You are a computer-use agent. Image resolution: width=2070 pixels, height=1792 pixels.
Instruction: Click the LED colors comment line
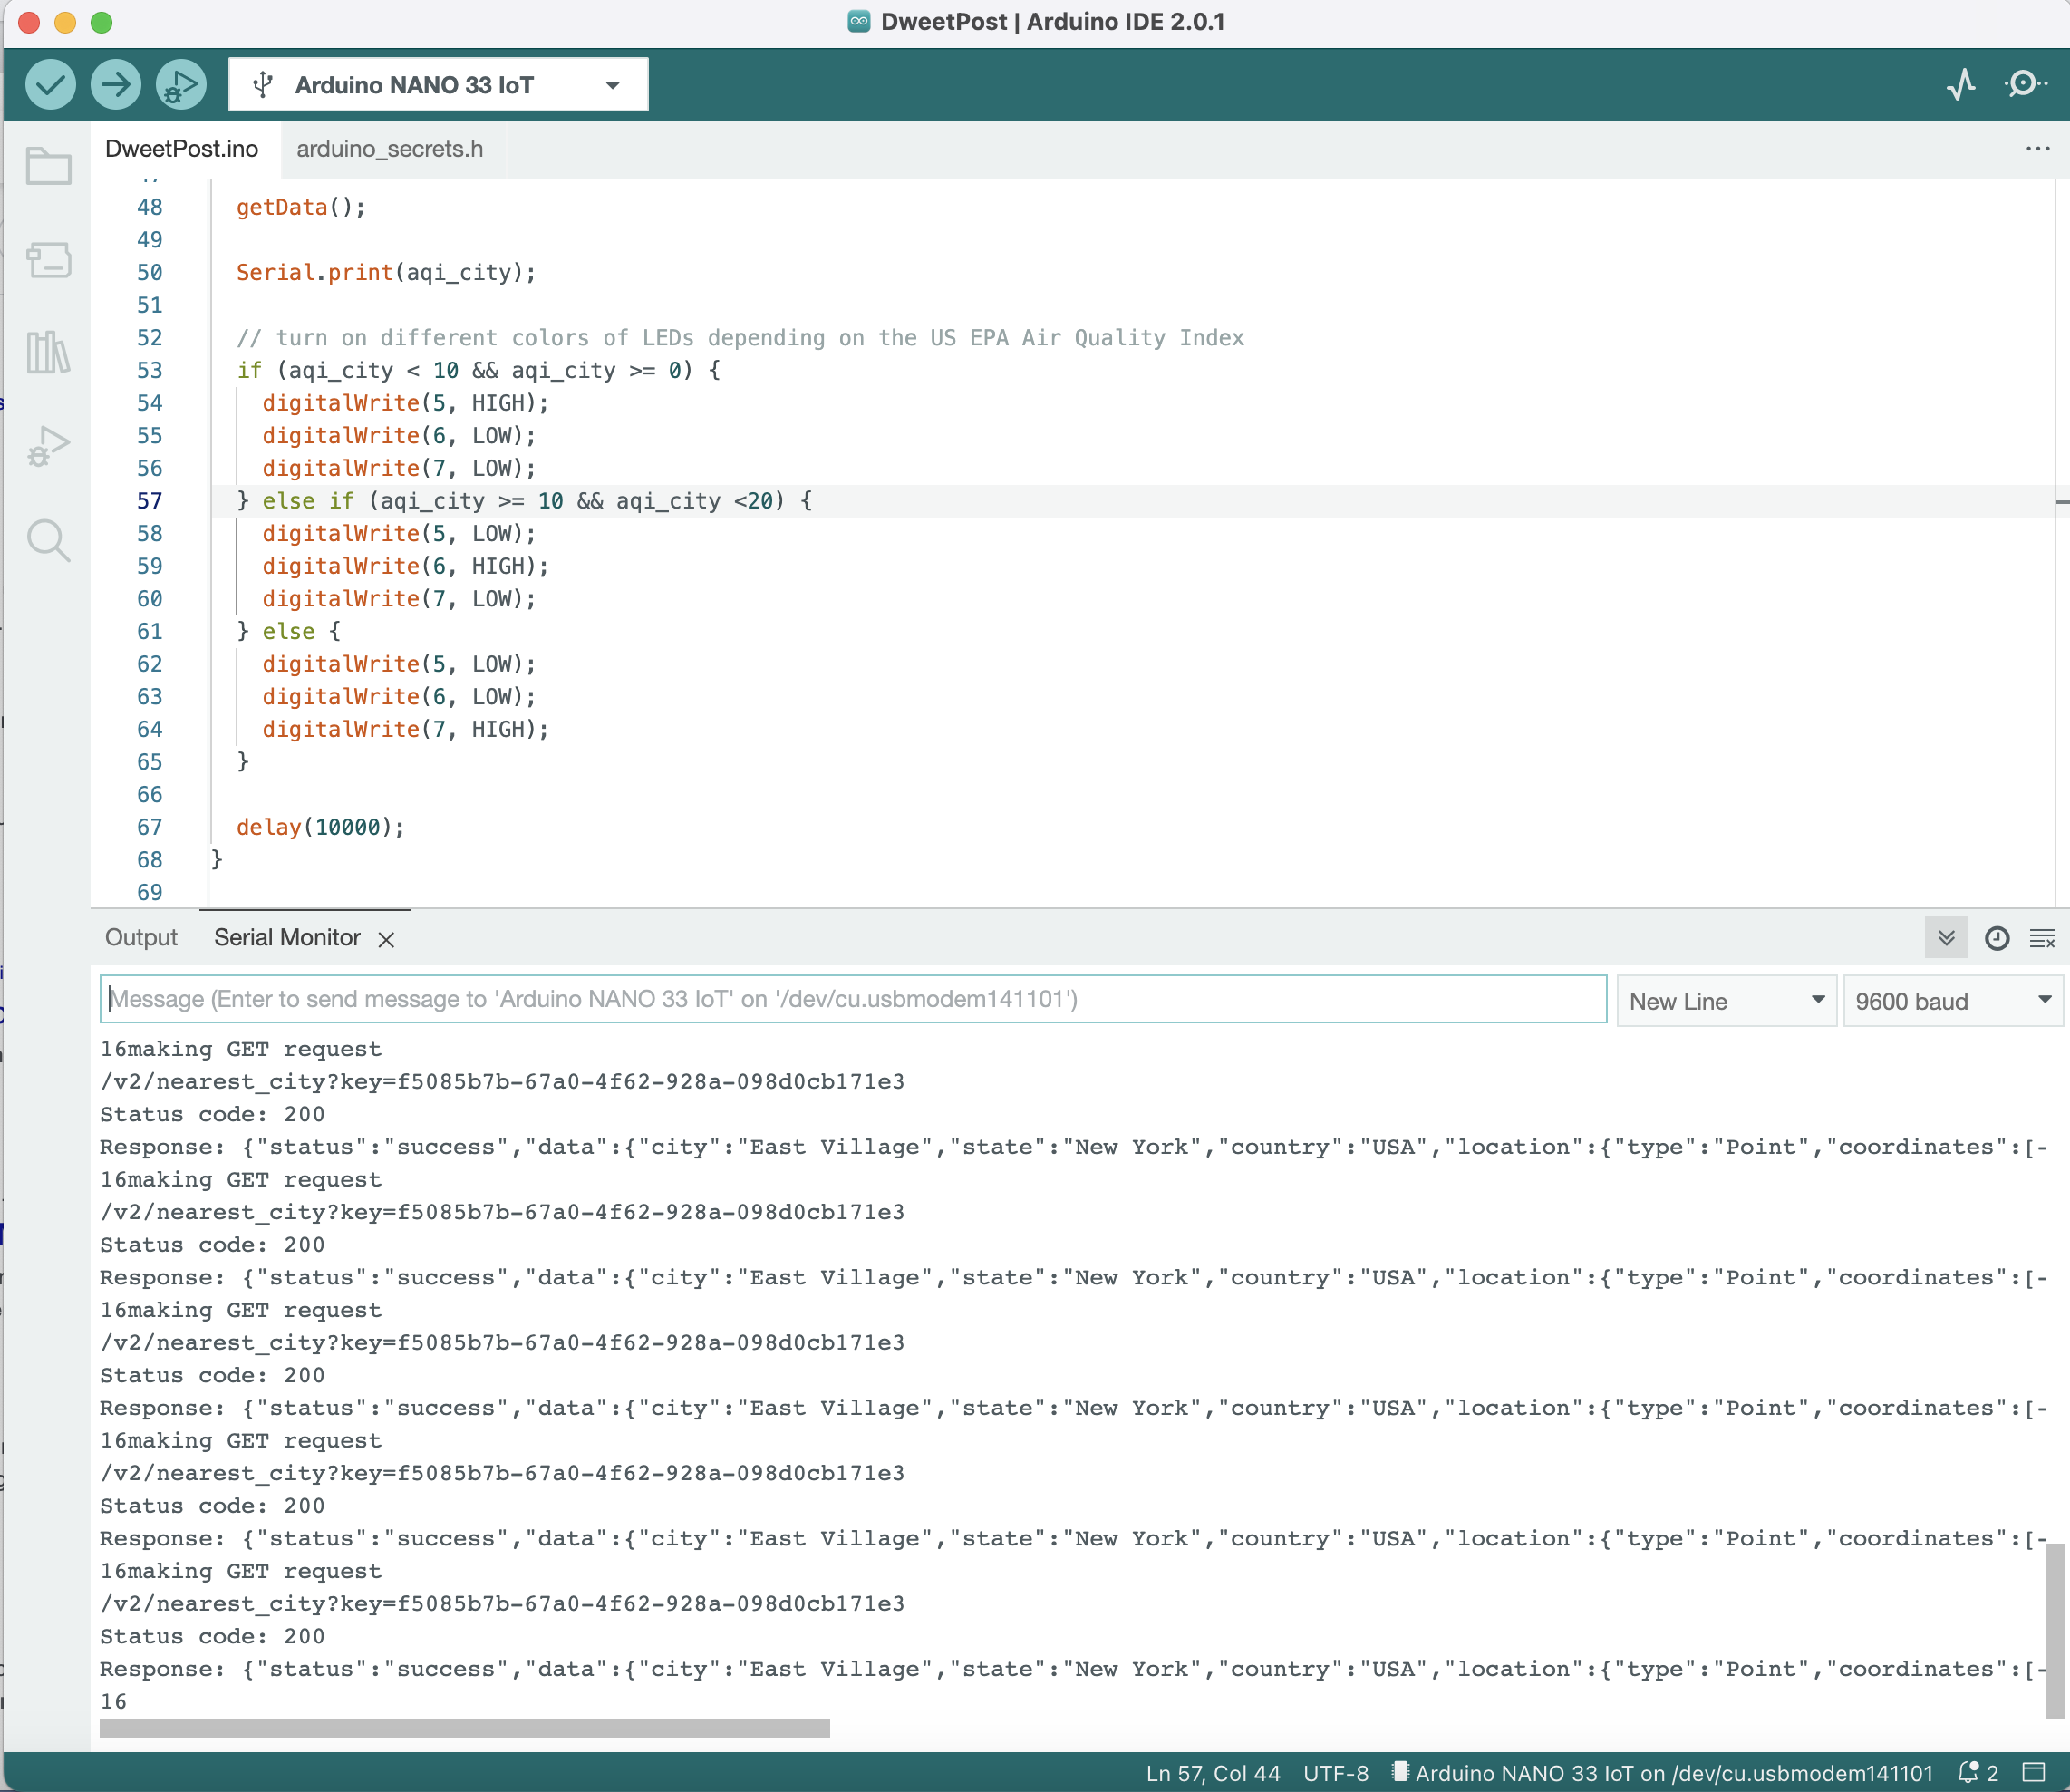740,338
